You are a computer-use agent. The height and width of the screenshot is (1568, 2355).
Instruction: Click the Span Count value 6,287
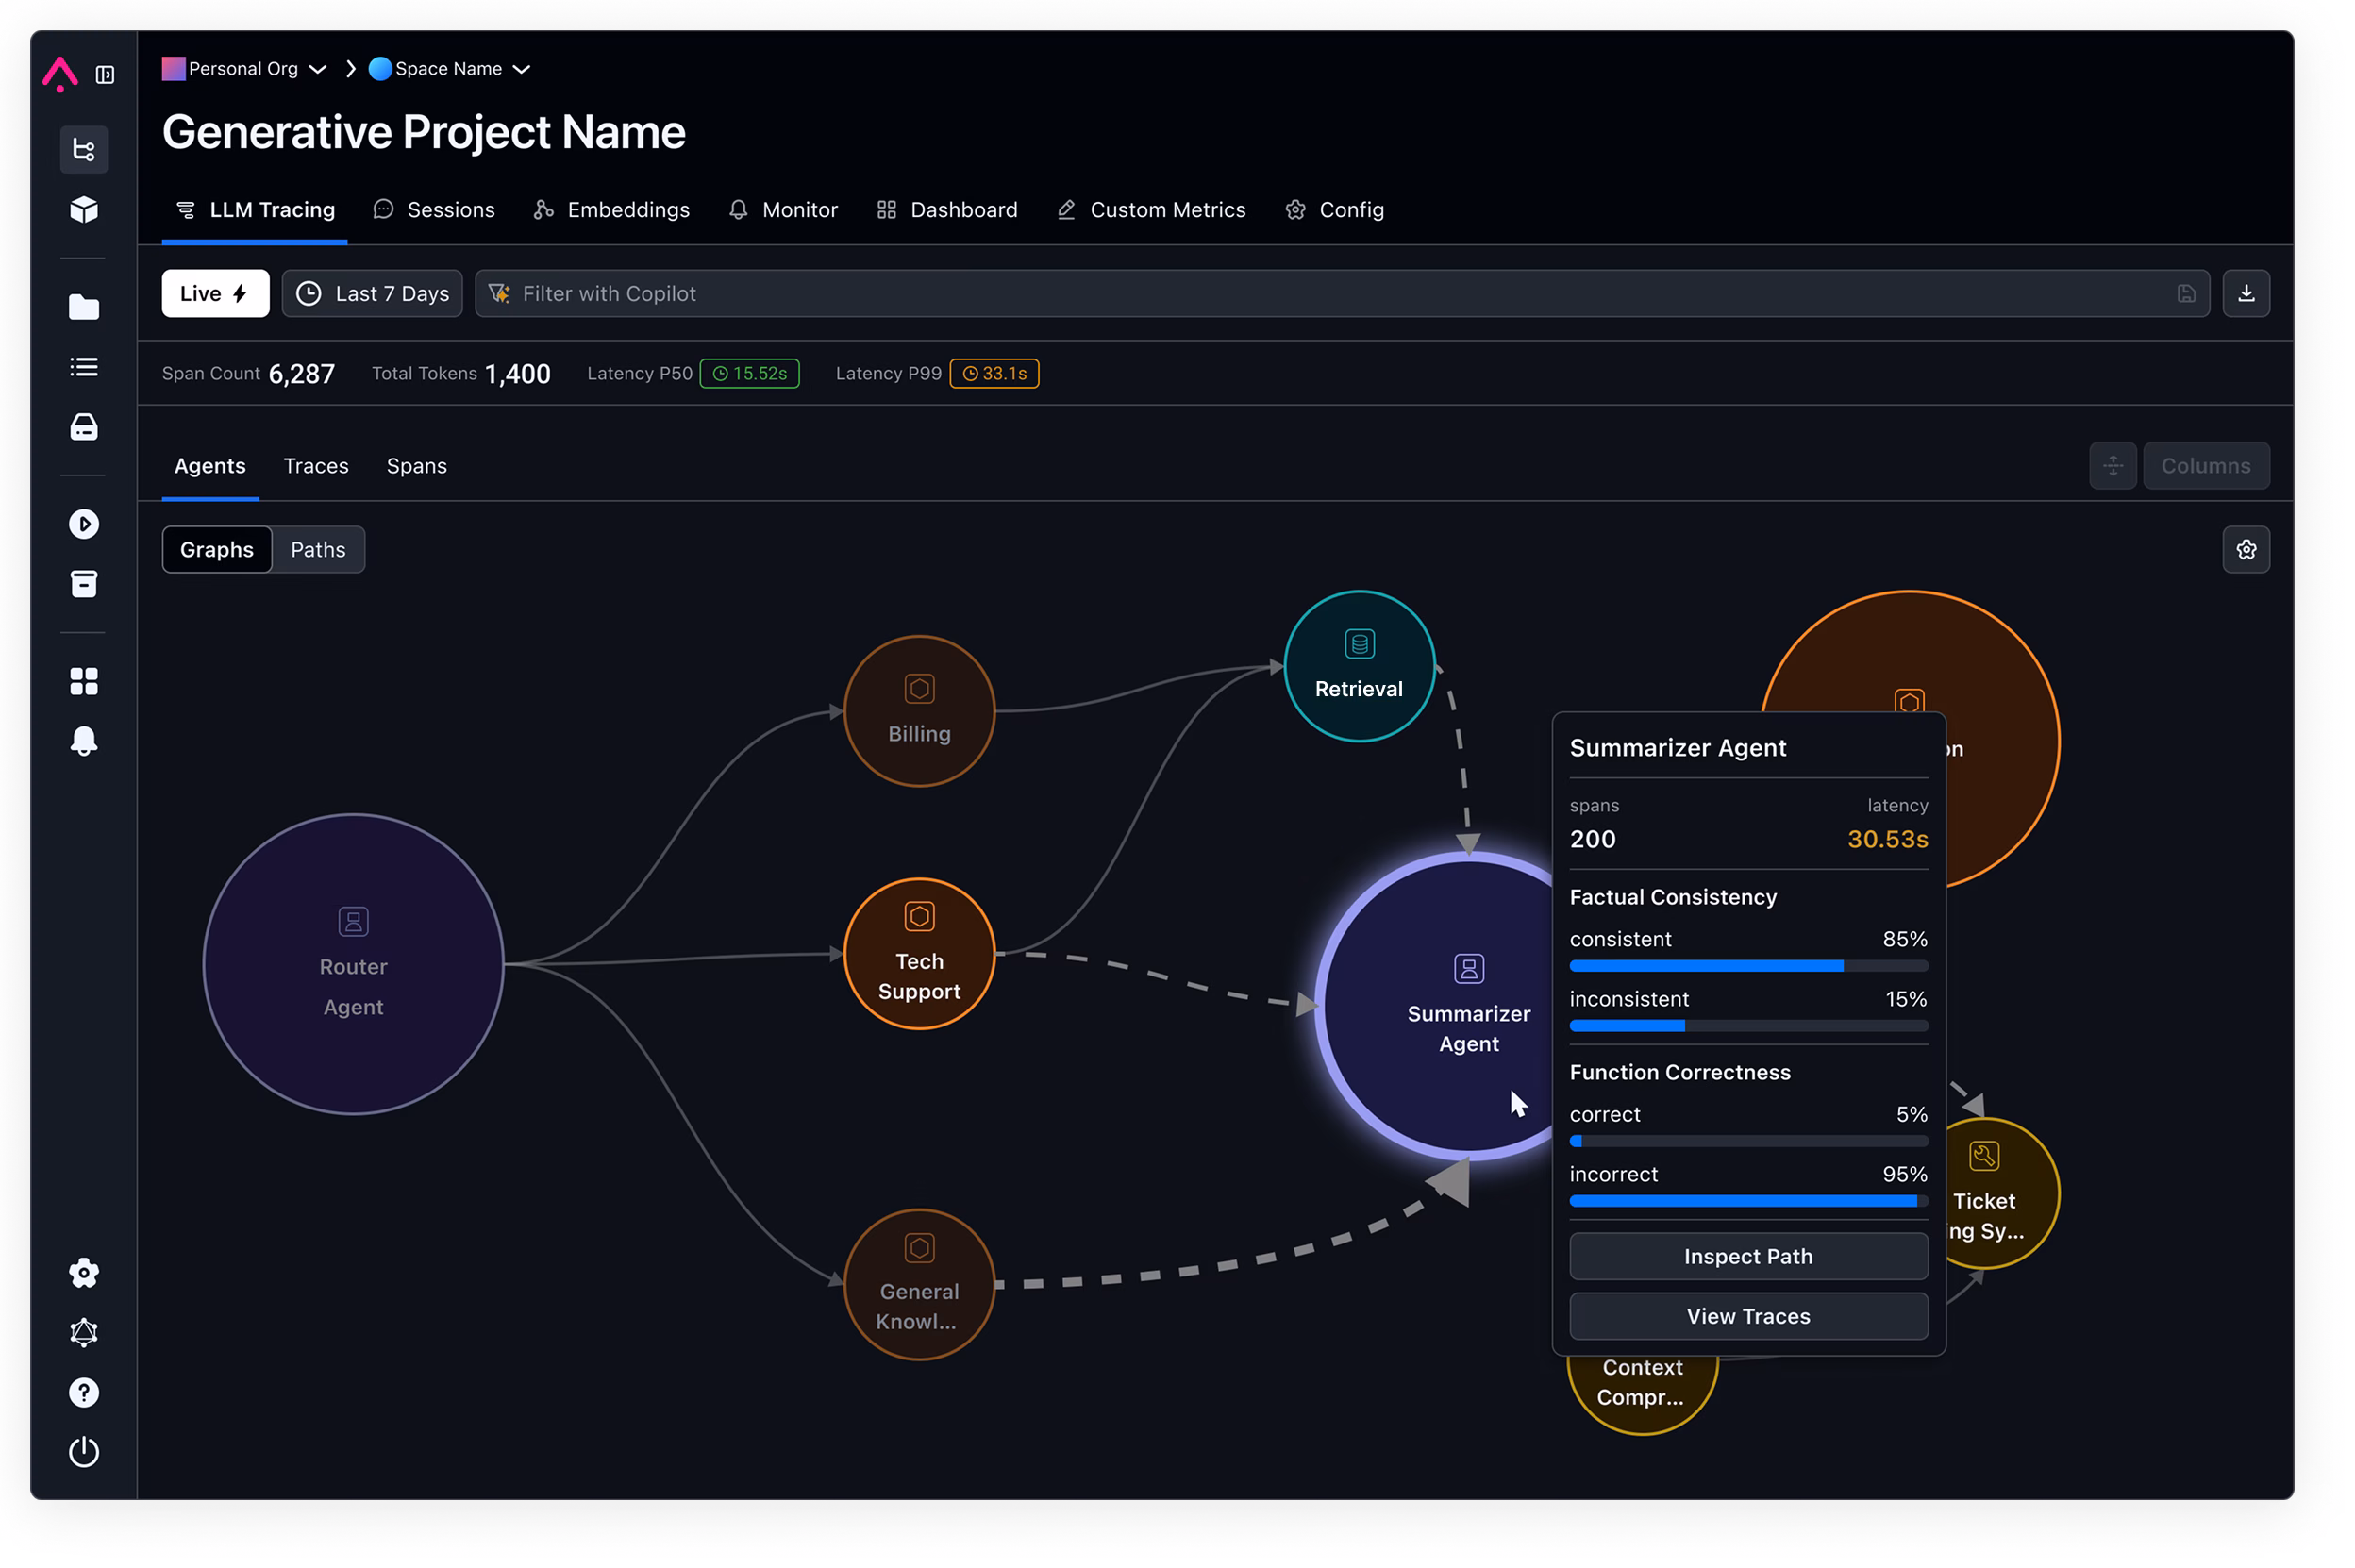[x=301, y=374]
